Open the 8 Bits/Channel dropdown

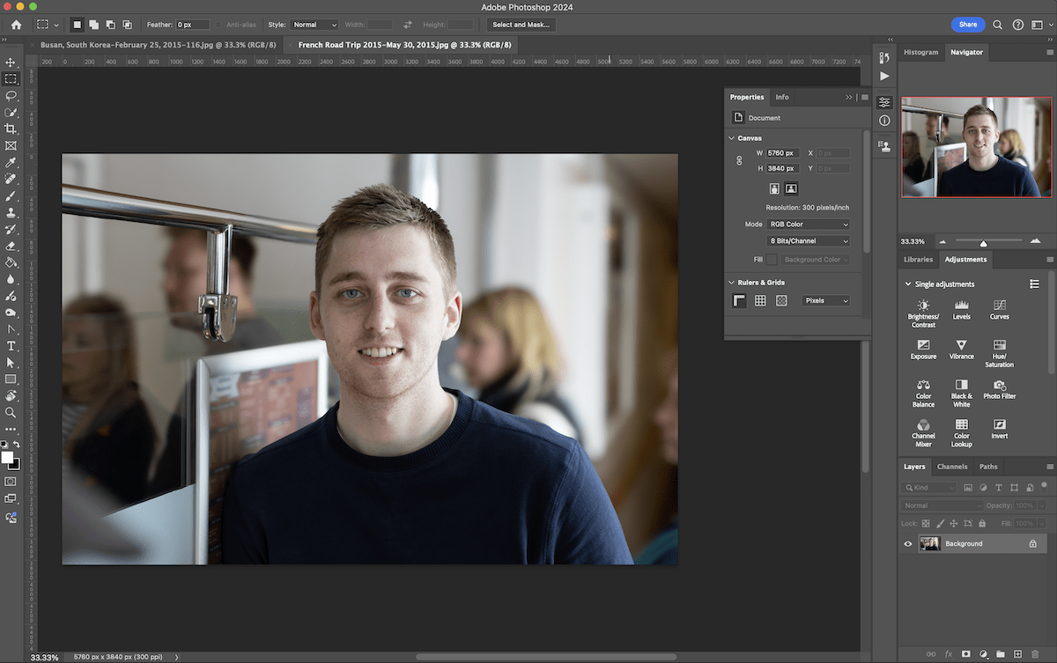click(808, 240)
